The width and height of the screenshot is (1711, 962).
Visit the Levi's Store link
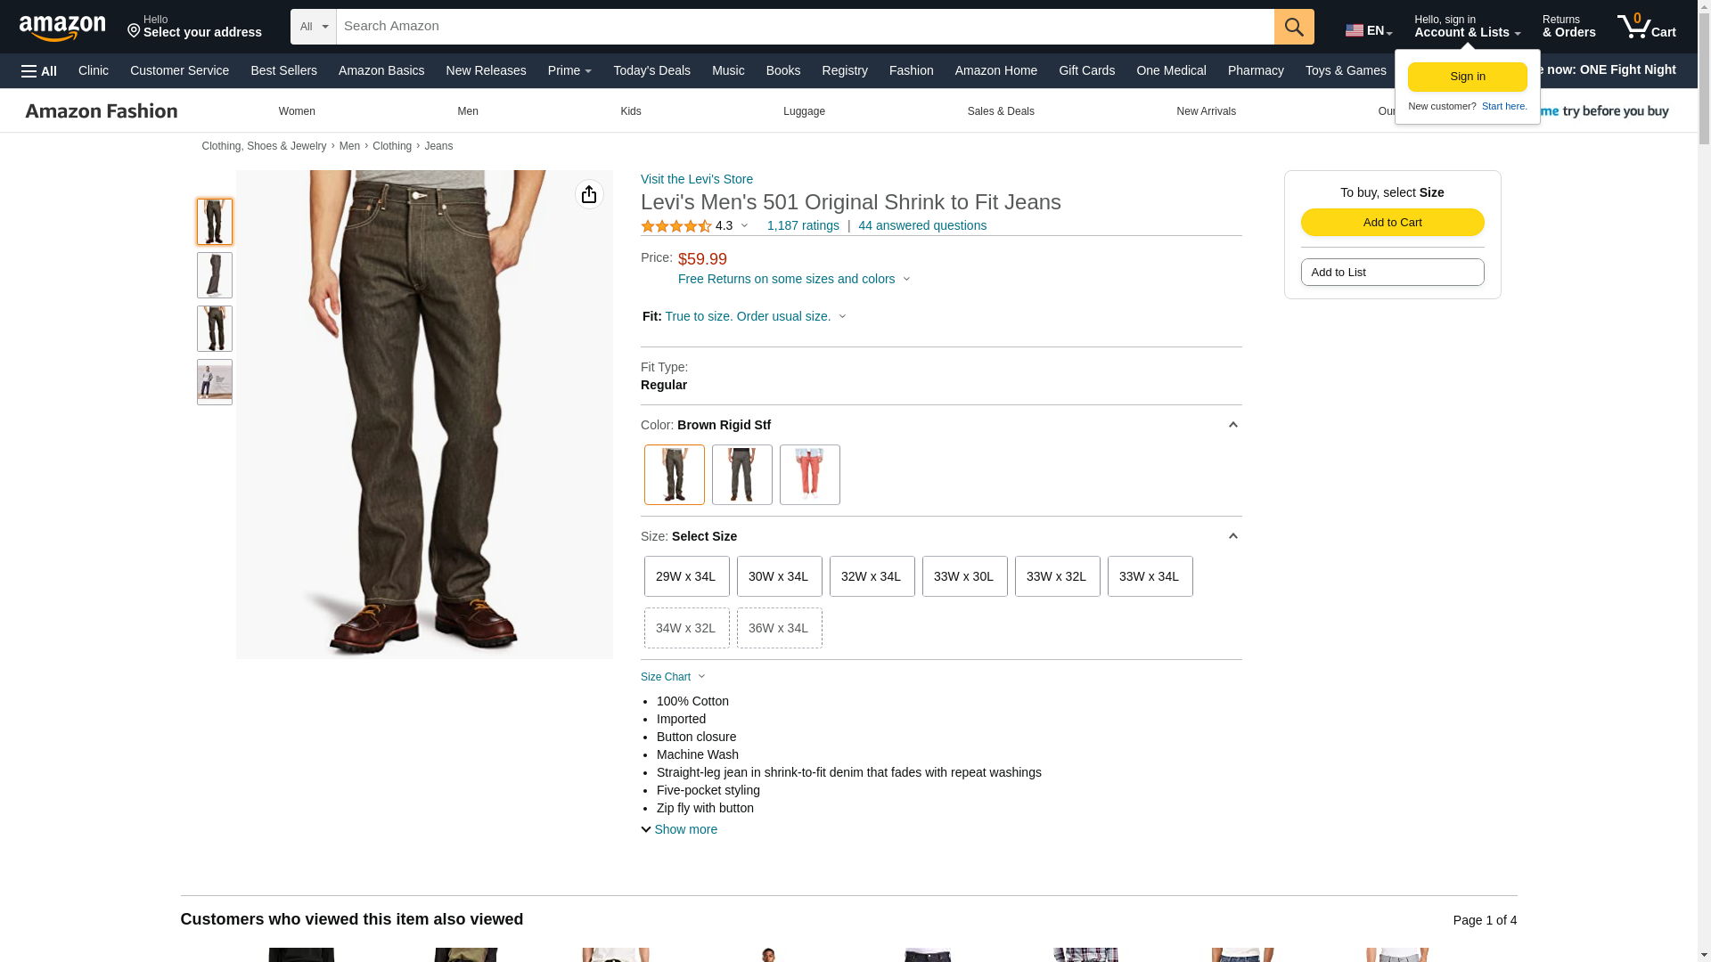click(x=696, y=179)
